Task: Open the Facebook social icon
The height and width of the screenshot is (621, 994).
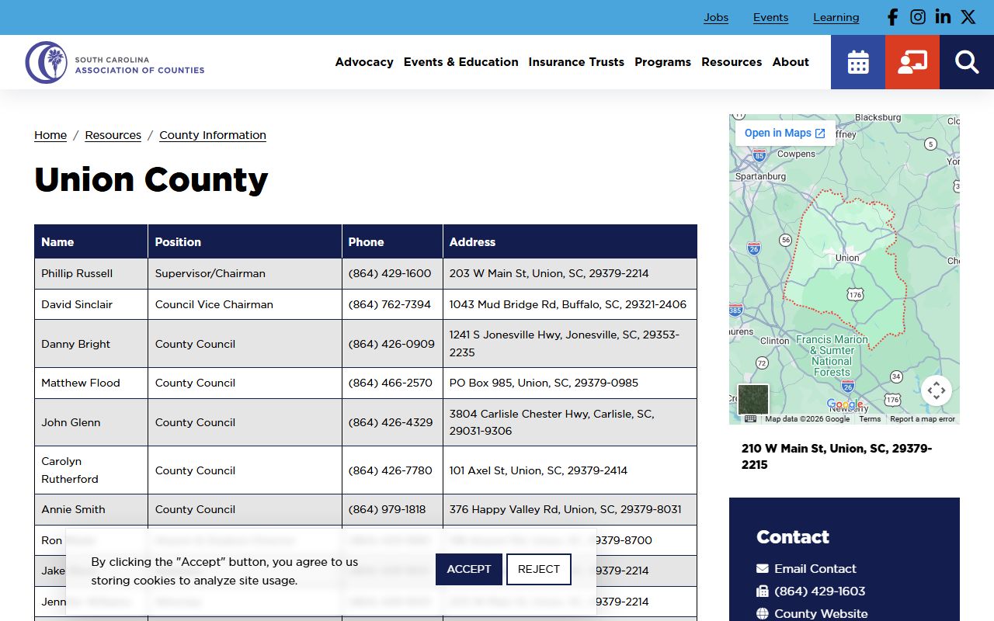Action: (x=893, y=17)
